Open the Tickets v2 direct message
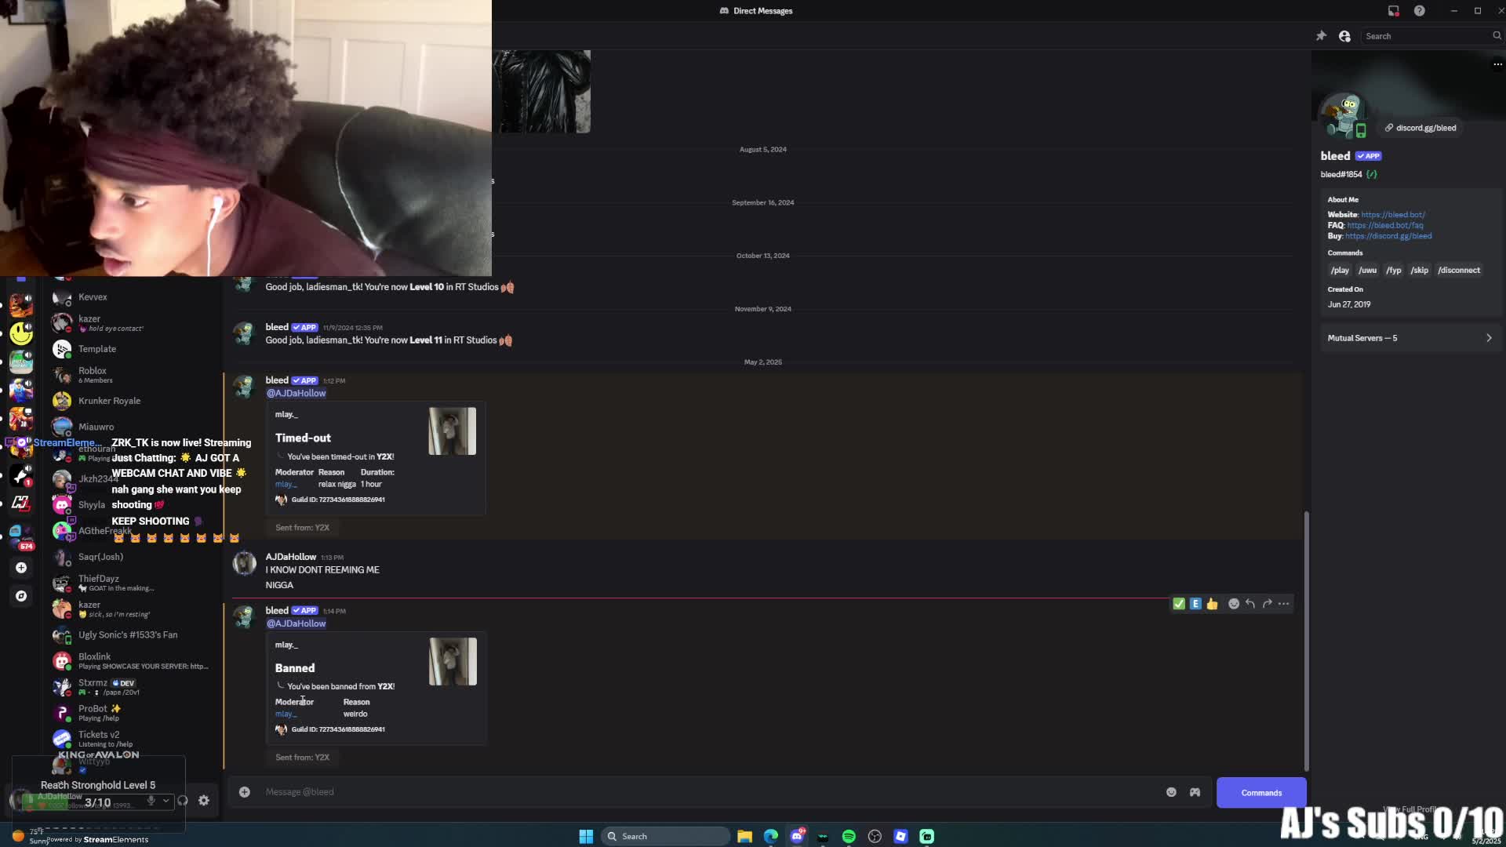This screenshot has width=1506, height=847. click(x=133, y=739)
